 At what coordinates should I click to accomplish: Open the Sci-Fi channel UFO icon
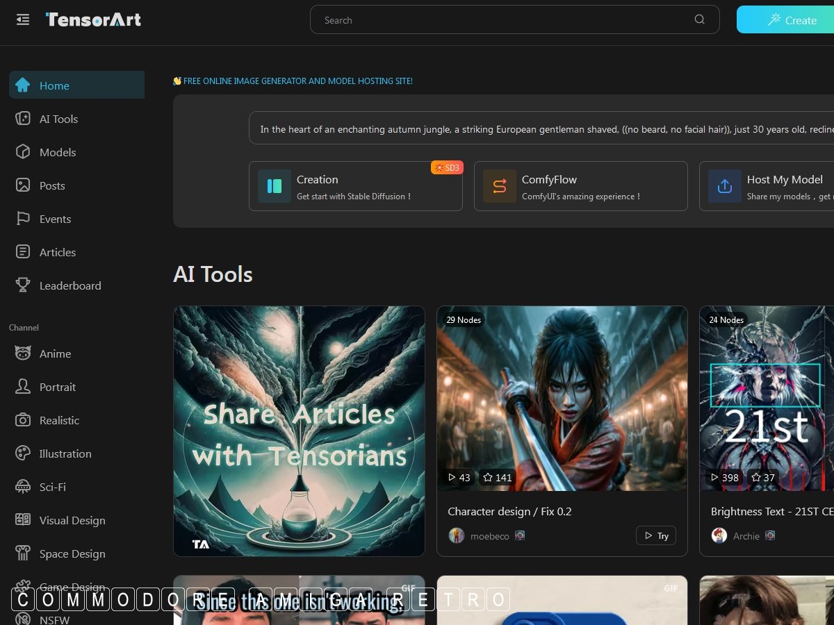click(x=23, y=487)
